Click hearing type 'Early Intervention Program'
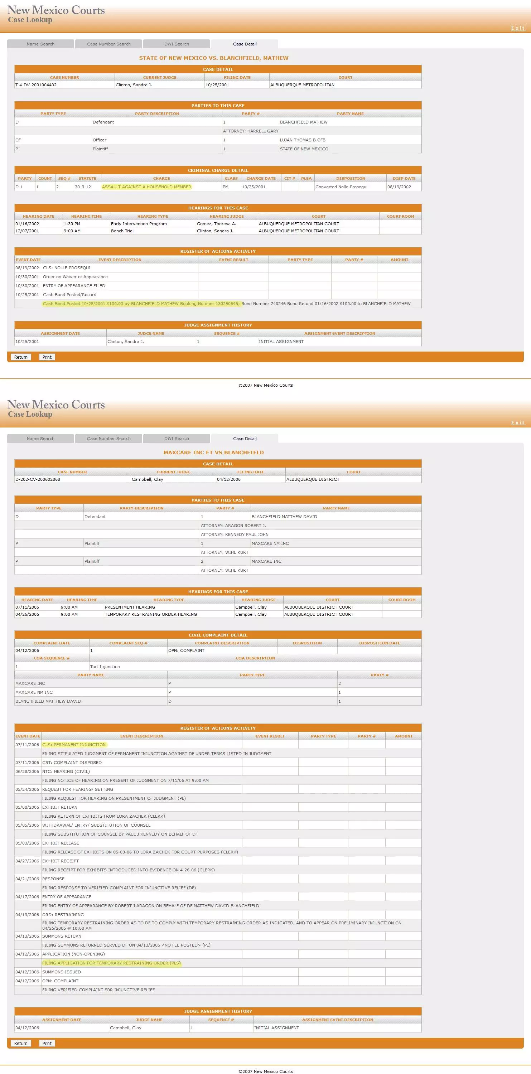The width and height of the screenshot is (531, 1074). (139, 223)
